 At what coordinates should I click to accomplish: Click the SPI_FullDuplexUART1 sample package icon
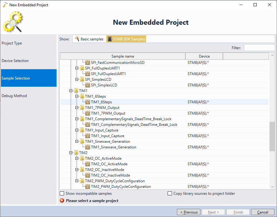click(88, 74)
